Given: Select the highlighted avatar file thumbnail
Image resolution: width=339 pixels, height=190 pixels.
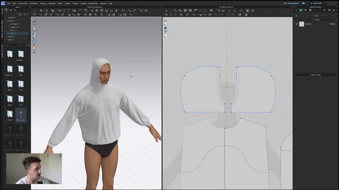Looking at the screenshot, I should 21,115.
